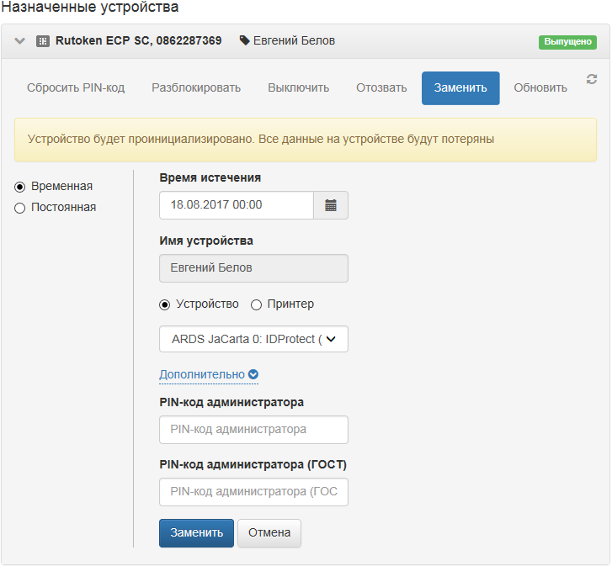Image resolution: width=612 pixels, height=566 pixels.
Task: Click the Отмена button
Action: (x=269, y=532)
